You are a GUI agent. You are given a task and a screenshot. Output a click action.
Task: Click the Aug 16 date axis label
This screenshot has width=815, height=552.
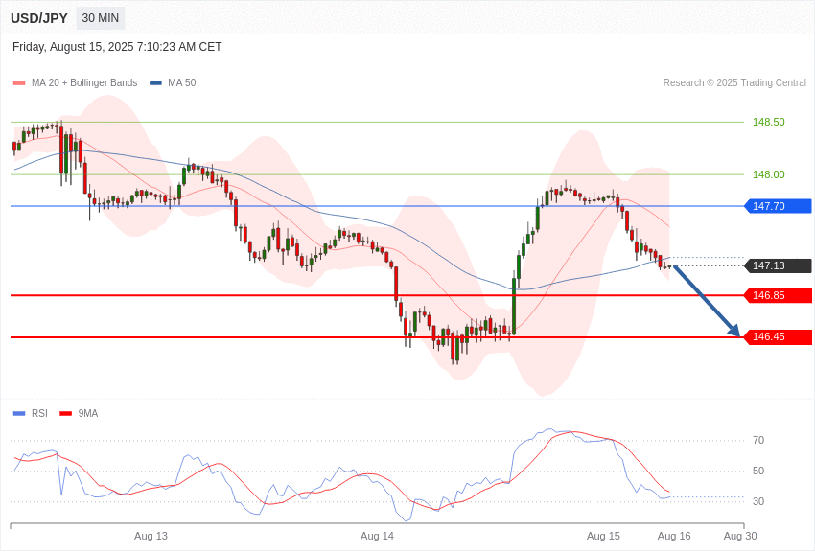[x=674, y=536]
